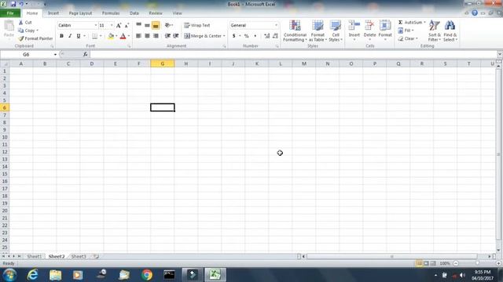Click the AutoSum button
The height and width of the screenshot is (282, 503).
click(410, 23)
